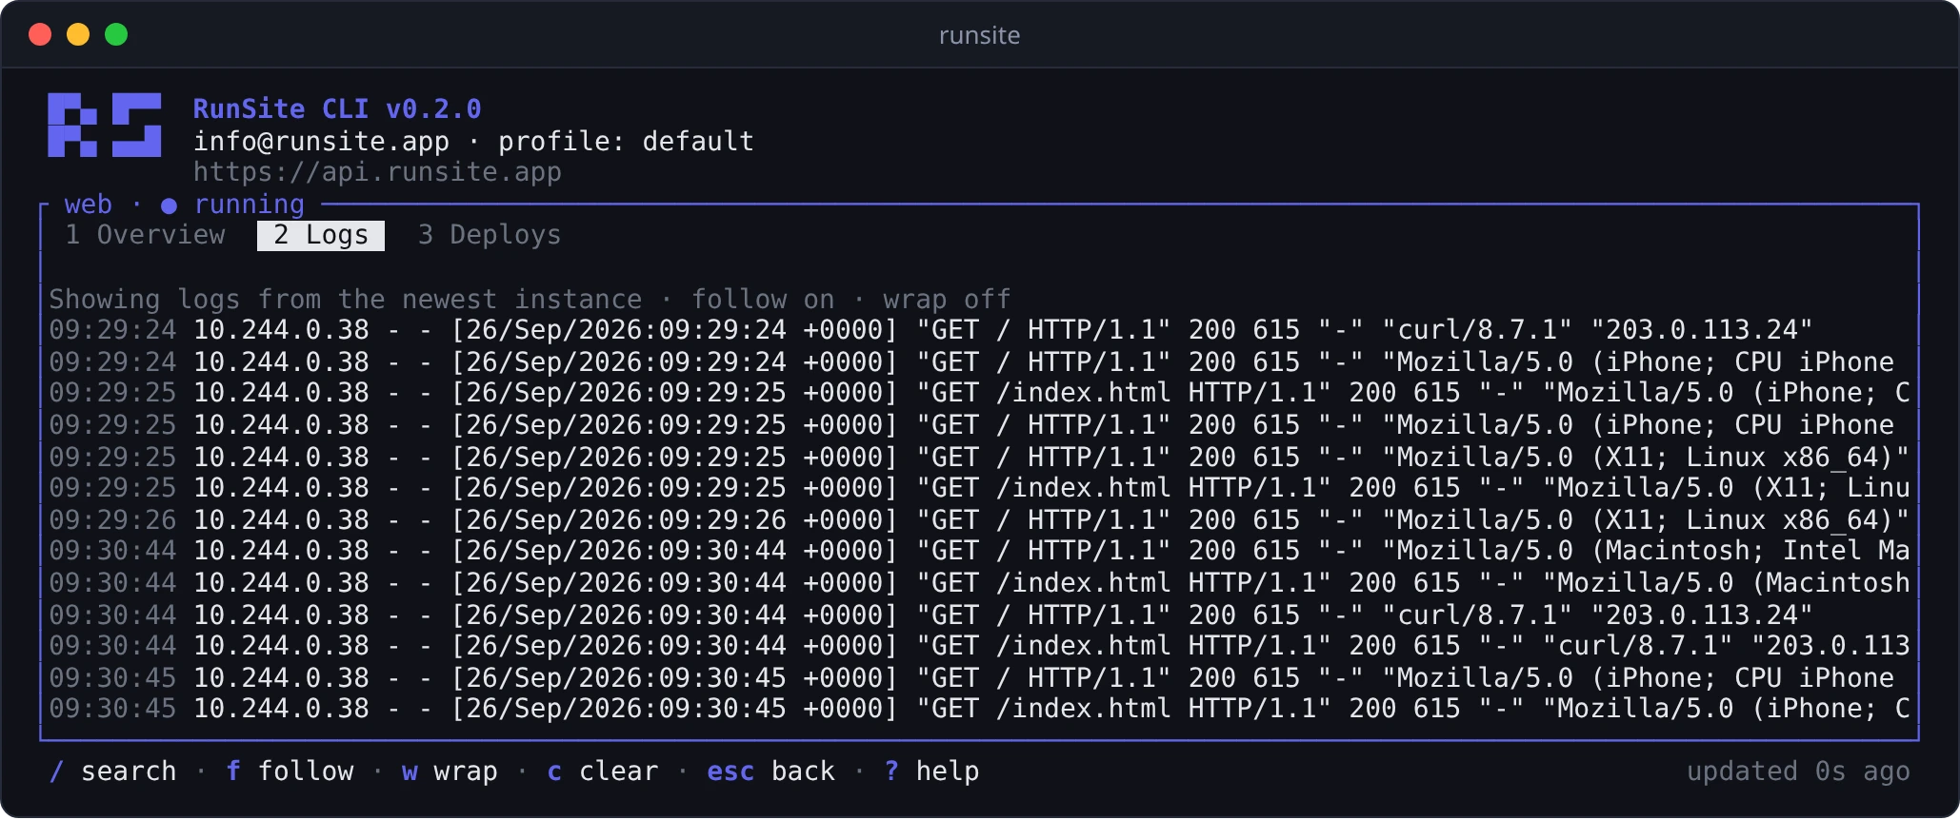
Task: Click the runsite window title
Action: (979, 35)
